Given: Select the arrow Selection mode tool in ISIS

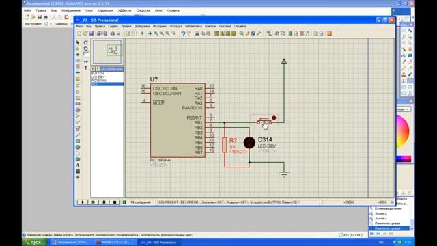Looking at the screenshot, I should click(x=78, y=42).
